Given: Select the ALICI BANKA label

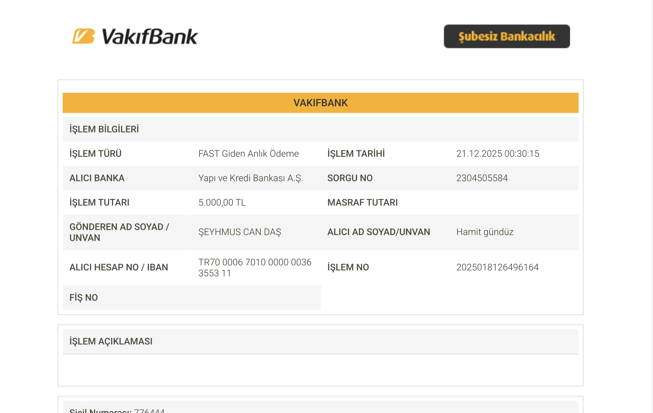Looking at the screenshot, I should (x=97, y=178).
